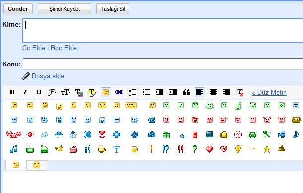Apply bulleted list formatting

click(146, 92)
